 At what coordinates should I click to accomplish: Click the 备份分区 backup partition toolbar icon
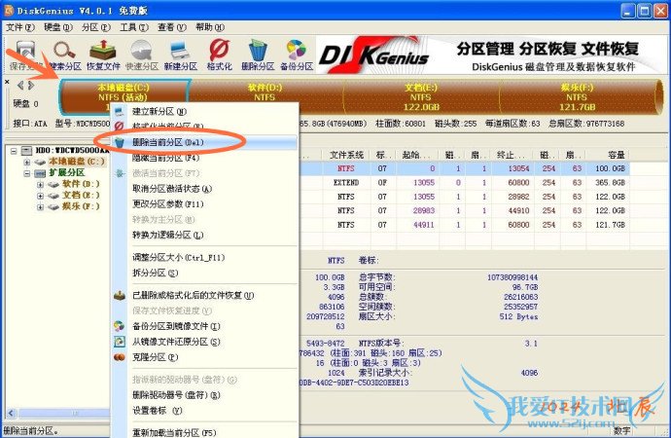coord(297,55)
